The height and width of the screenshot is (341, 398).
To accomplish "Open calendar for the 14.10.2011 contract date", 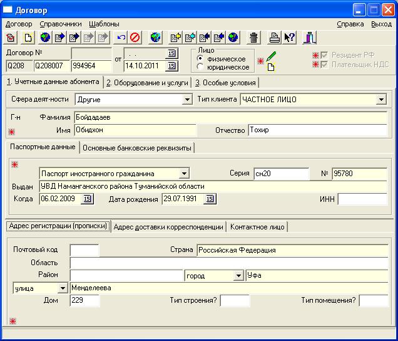I will click(x=171, y=66).
